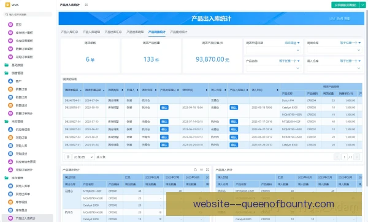The width and height of the screenshot is (368, 222).
Task: Select the 产品调拨统计 tab
Action: click(x=157, y=32)
